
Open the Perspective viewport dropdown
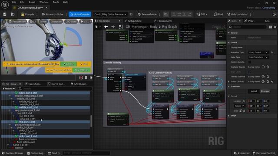pos(17,22)
